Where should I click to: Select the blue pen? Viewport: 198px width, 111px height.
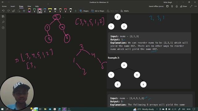(x=45, y=10)
